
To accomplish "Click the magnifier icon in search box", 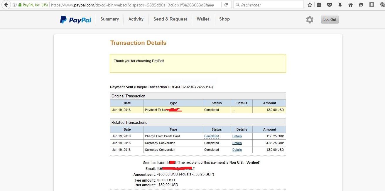I will tap(237, 5).
